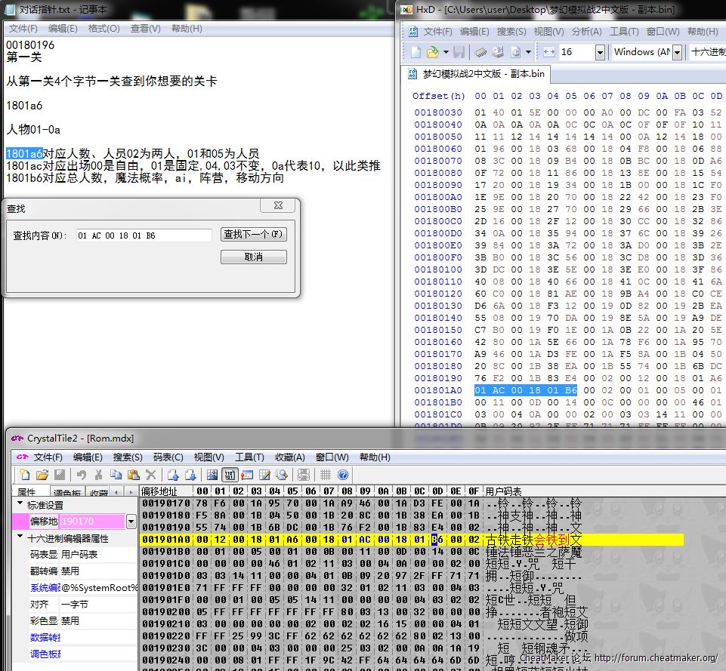Open the bytes-per-row dropdown showing 16
The width and height of the screenshot is (726, 671).
tap(599, 52)
